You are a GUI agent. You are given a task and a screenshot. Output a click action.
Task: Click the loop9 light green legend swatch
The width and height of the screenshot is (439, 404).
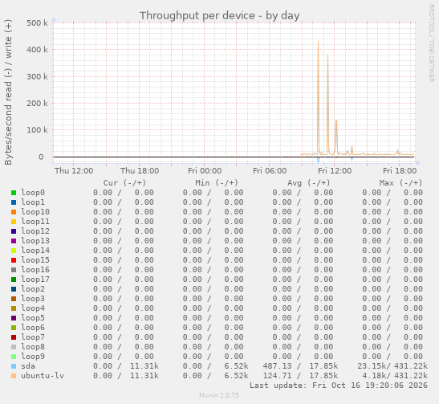pyautogui.click(x=14, y=357)
